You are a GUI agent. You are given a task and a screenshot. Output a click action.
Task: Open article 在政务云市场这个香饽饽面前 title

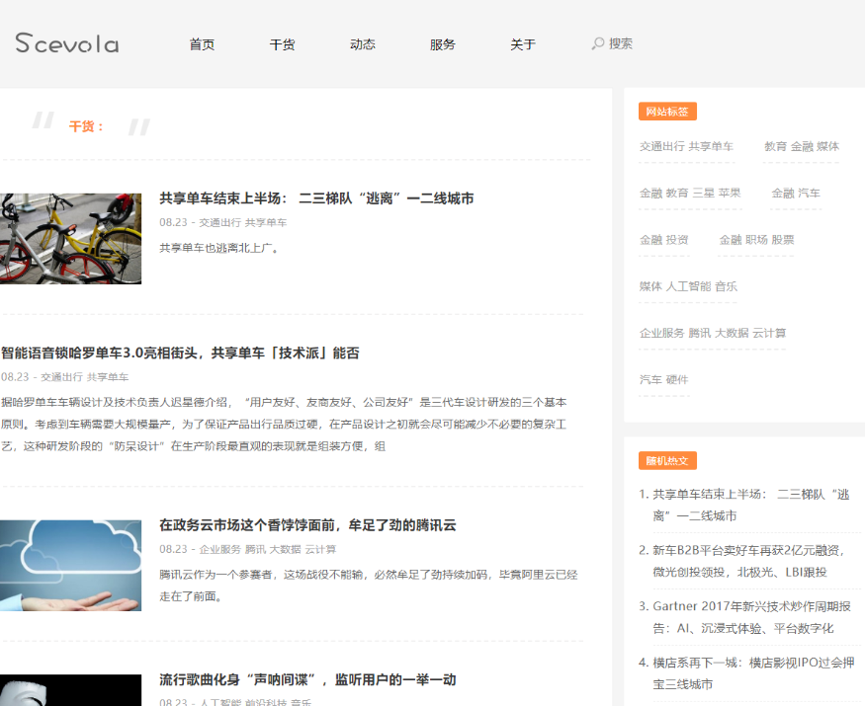(307, 525)
